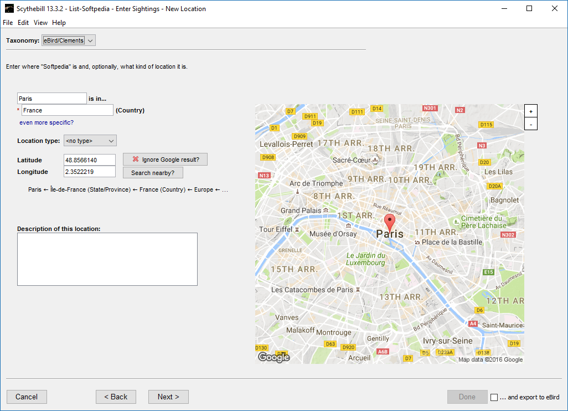Click the France country field
Viewport: 568px width, 411px height.
[68, 110]
